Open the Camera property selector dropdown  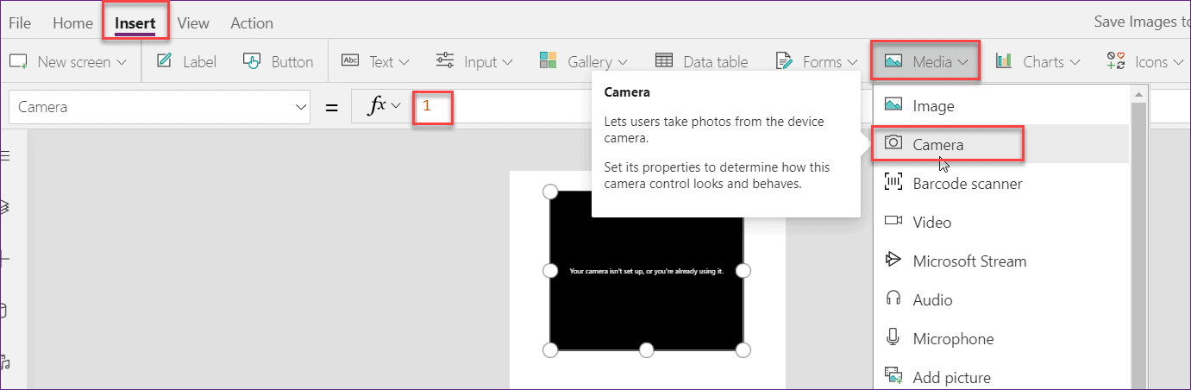click(x=160, y=107)
